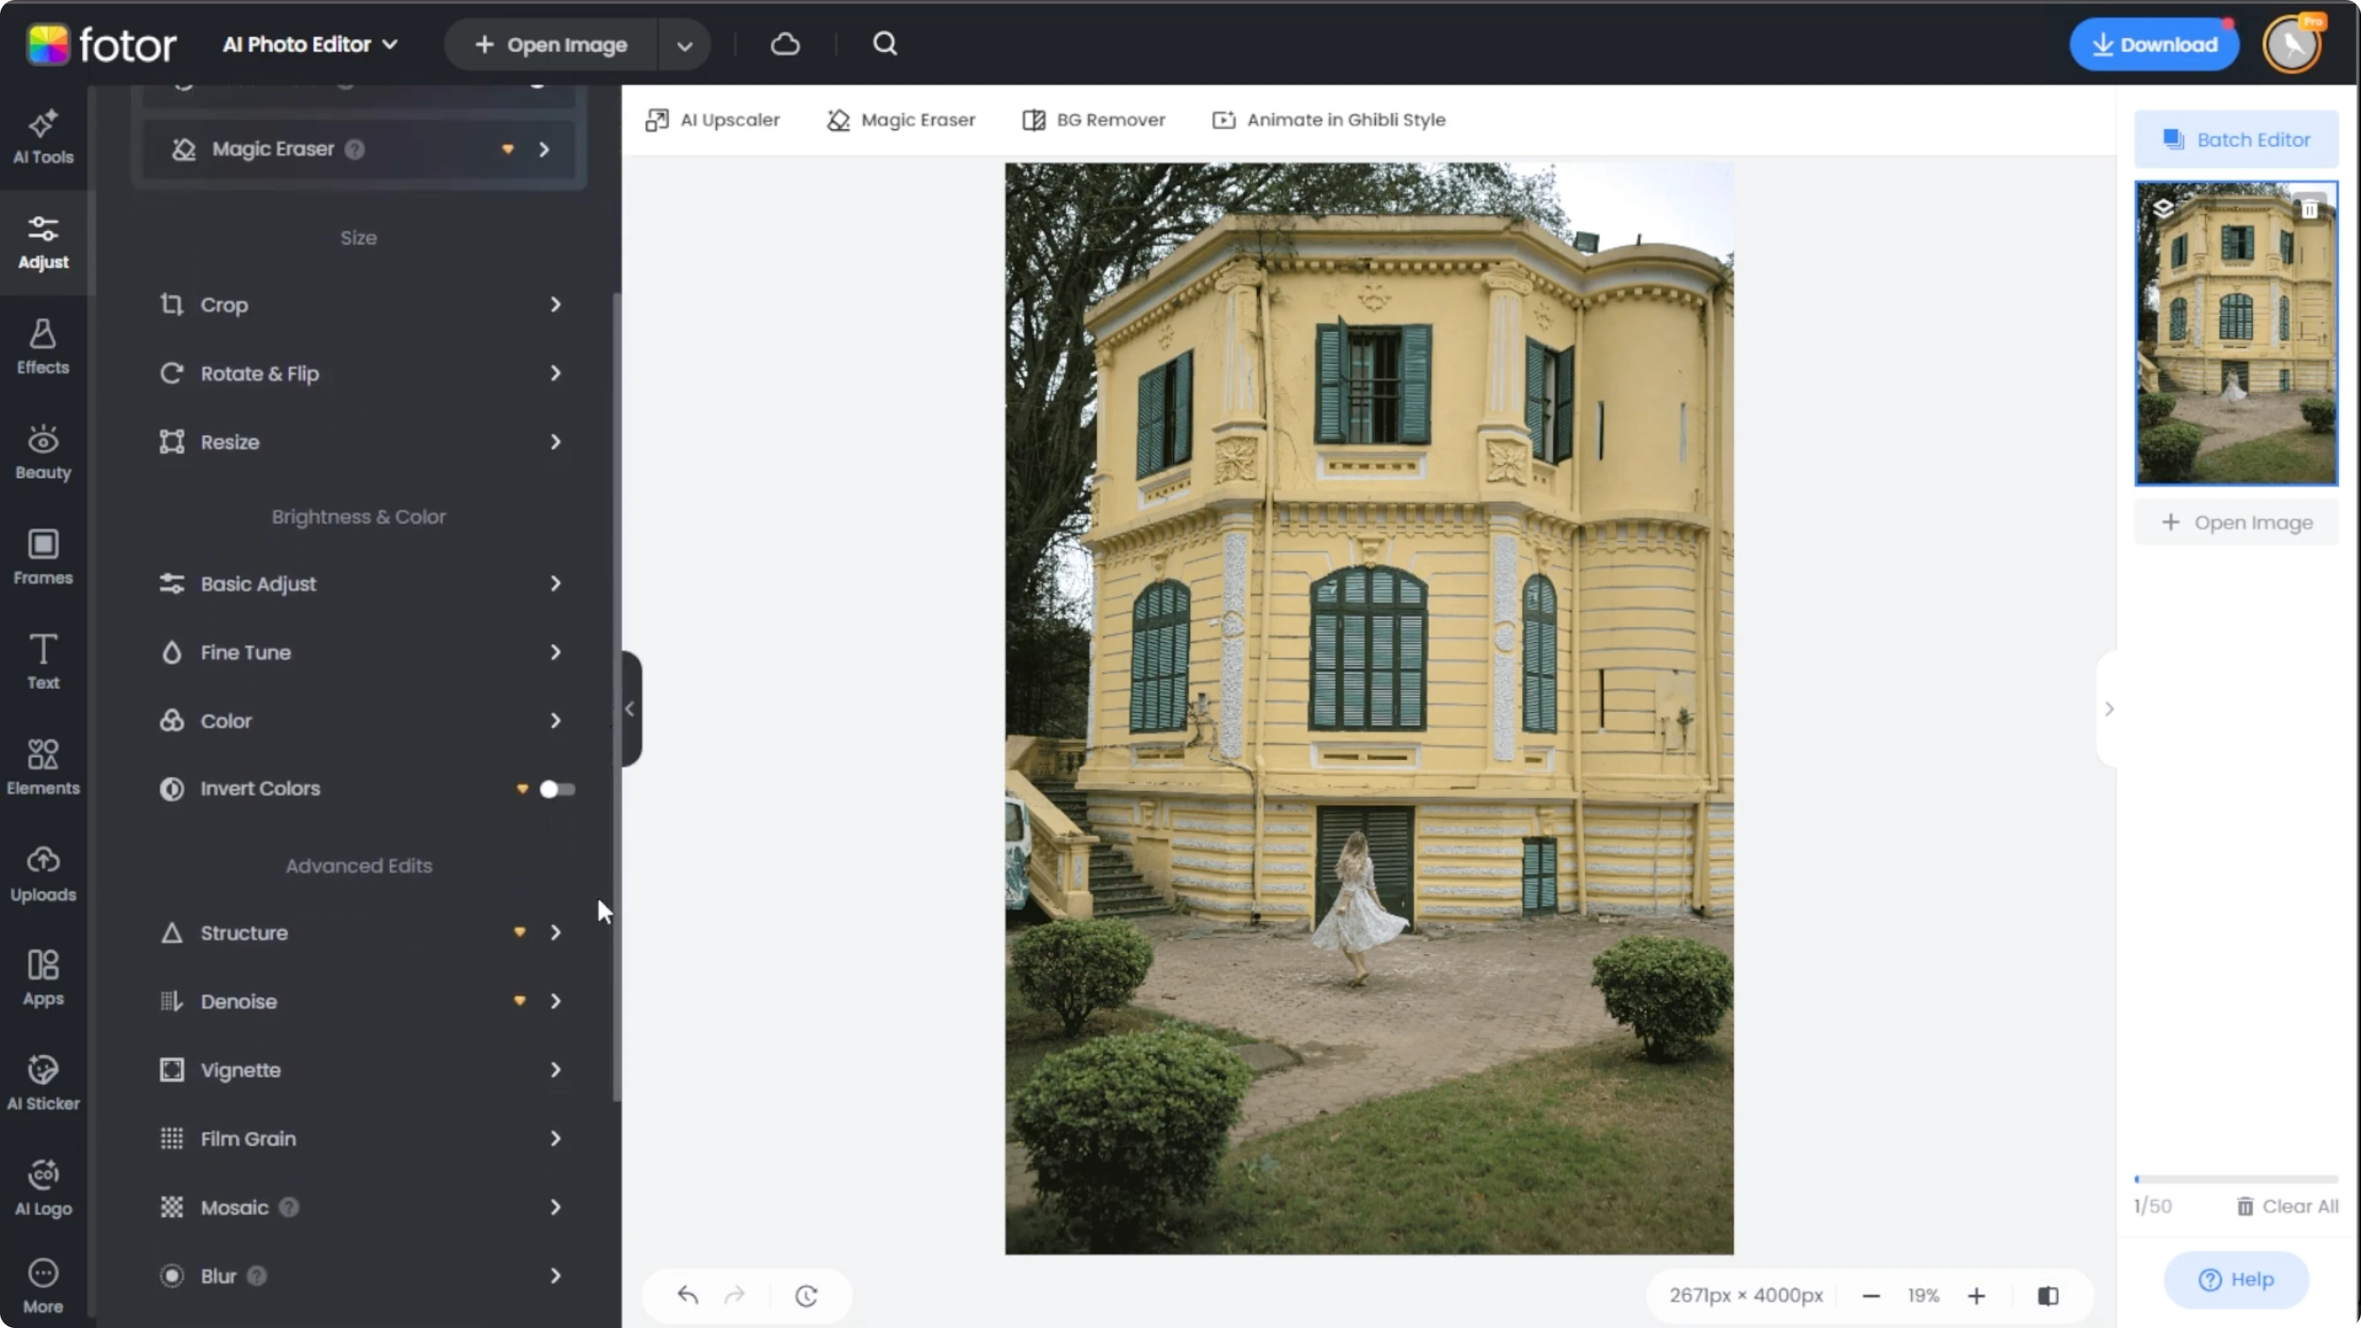Expand the Structure option
2361x1328 pixels.
pos(359,932)
